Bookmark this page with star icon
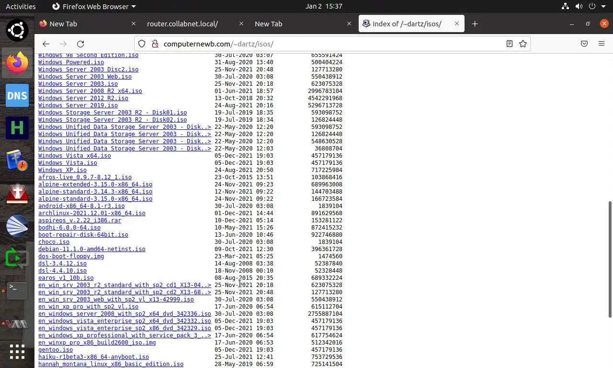 [x=523, y=44]
